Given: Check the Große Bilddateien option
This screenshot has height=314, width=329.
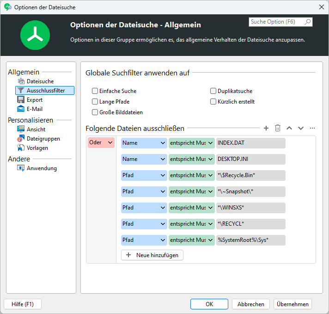Looking at the screenshot, I should [95, 112].
